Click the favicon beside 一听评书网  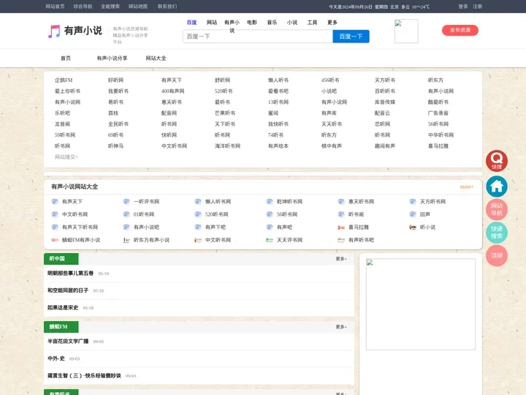click(x=126, y=202)
